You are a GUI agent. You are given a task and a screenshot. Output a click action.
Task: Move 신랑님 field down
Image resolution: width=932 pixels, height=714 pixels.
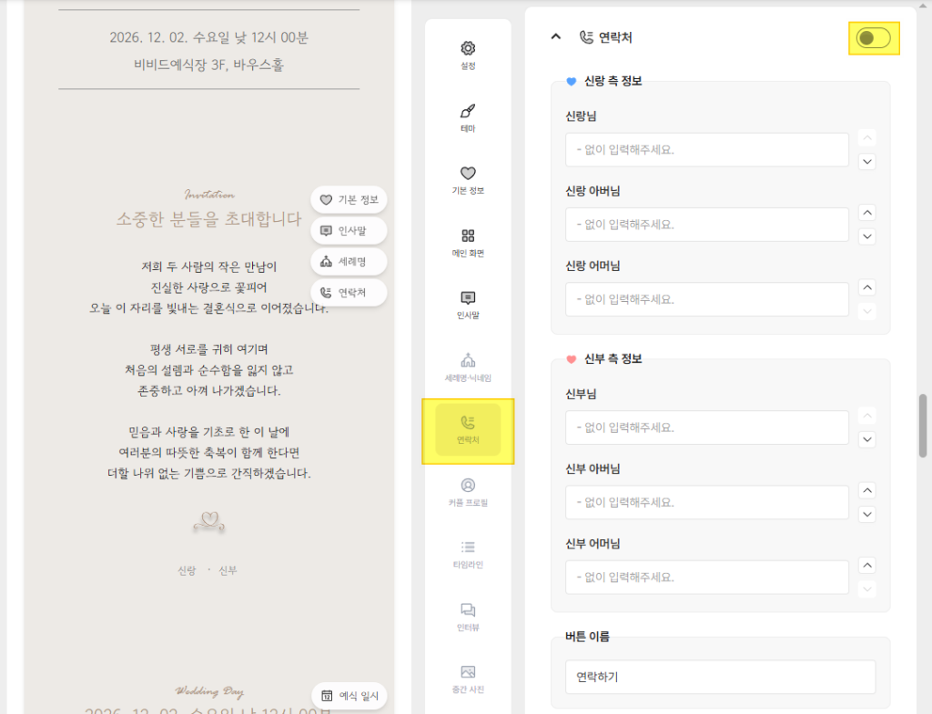click(x=867, y=162)
